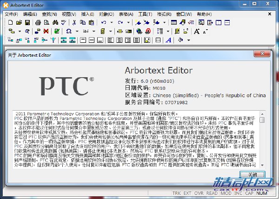Open dropdown arrow beside the tag flag icons

[165, 23]
